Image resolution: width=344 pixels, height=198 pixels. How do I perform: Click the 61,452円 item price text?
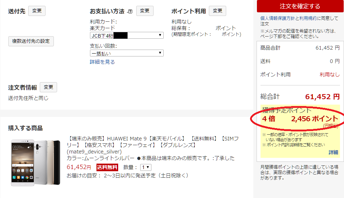point(79,167)
